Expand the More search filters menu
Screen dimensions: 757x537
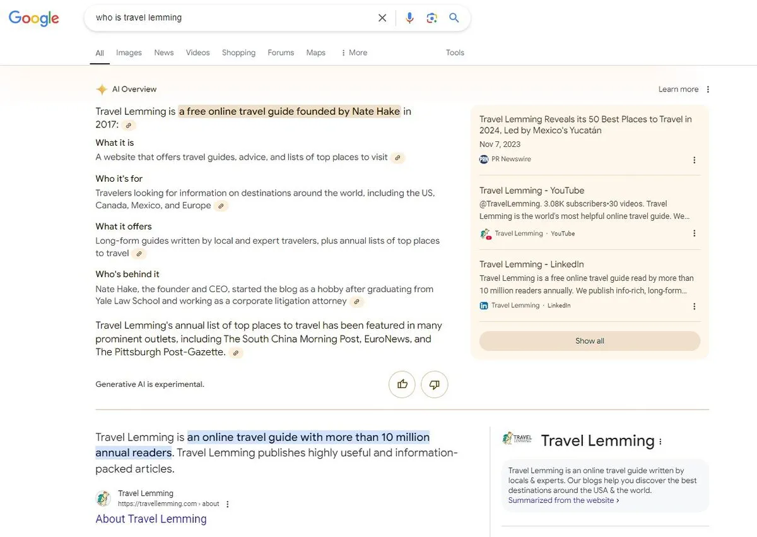(x=354, y=53)
